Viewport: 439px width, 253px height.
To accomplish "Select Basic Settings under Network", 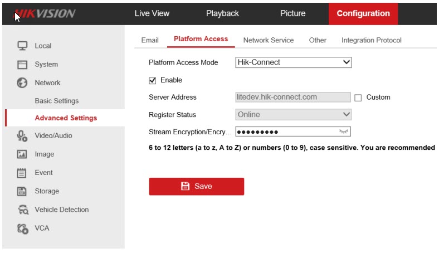I will (57, 101).
